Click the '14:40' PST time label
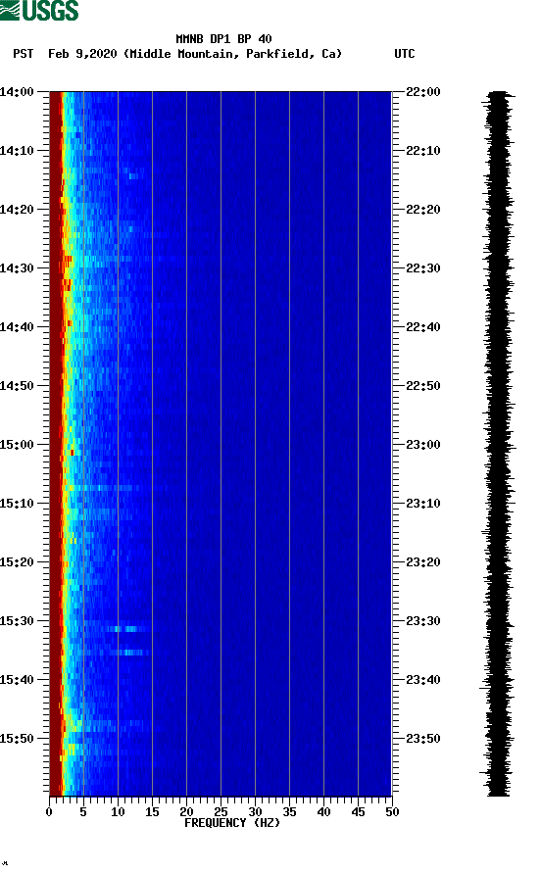Image resolution: width=541 pixels, height=874 pixels. (x=17, y=327)
